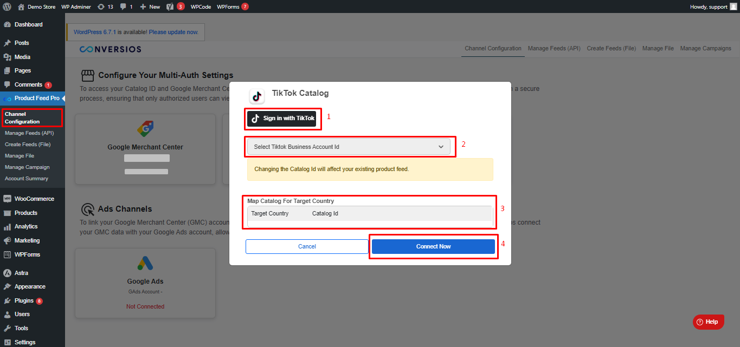Open Create Feeds (File) sidebar submenu

28,144
